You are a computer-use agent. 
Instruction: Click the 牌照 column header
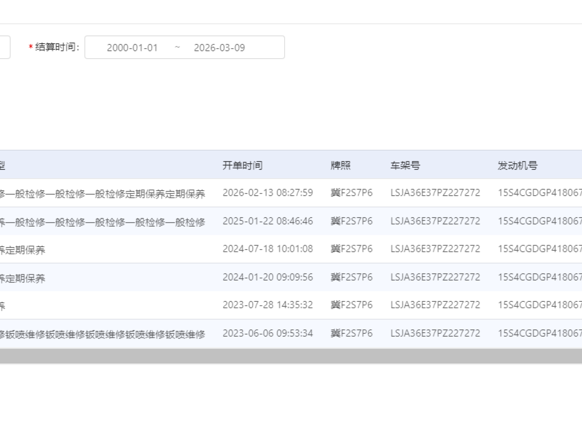(340, 165)
